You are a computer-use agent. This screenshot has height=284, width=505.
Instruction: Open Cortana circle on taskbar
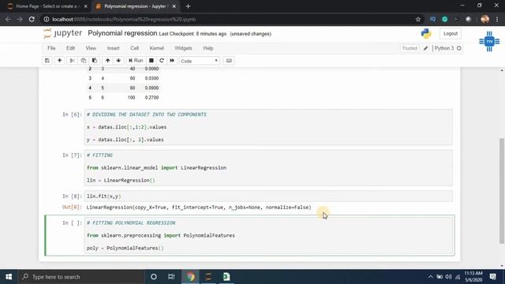(154, 277)
